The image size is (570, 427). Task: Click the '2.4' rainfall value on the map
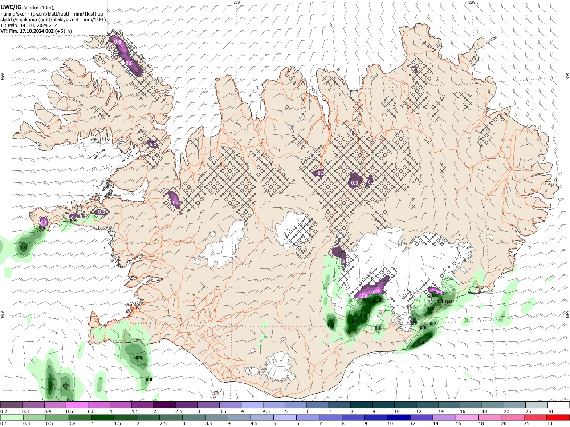(x=421, y=342)
